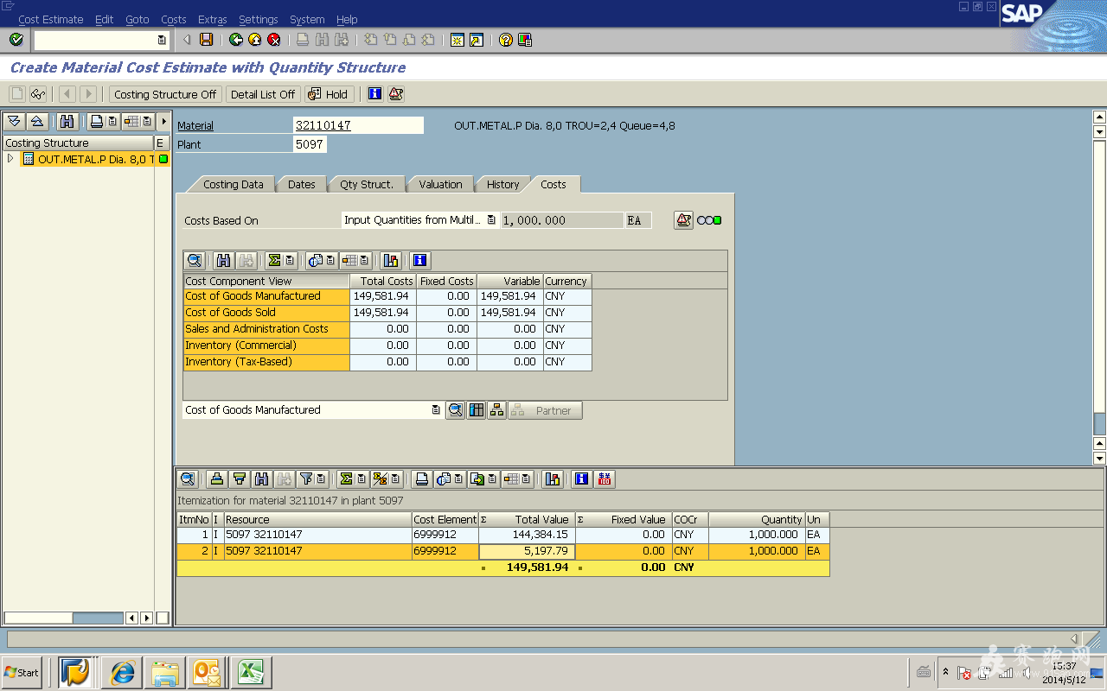The image size is (1107, 691).
Task: Click the Details magnifier in Cost Component View toolbar
Action: click(x=195, y=260)
